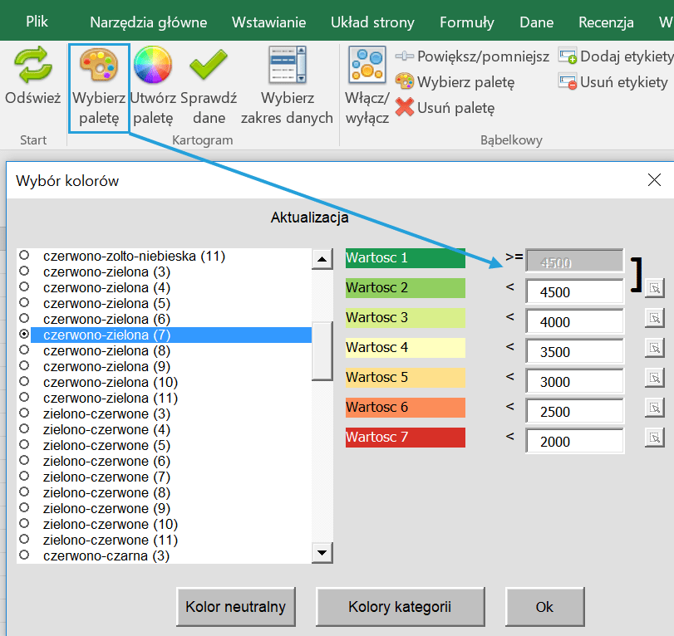Viewport: 674px width, 636px height.
Task: Click the Odśwież refresh icon
Action: click(x=32, y=66)
